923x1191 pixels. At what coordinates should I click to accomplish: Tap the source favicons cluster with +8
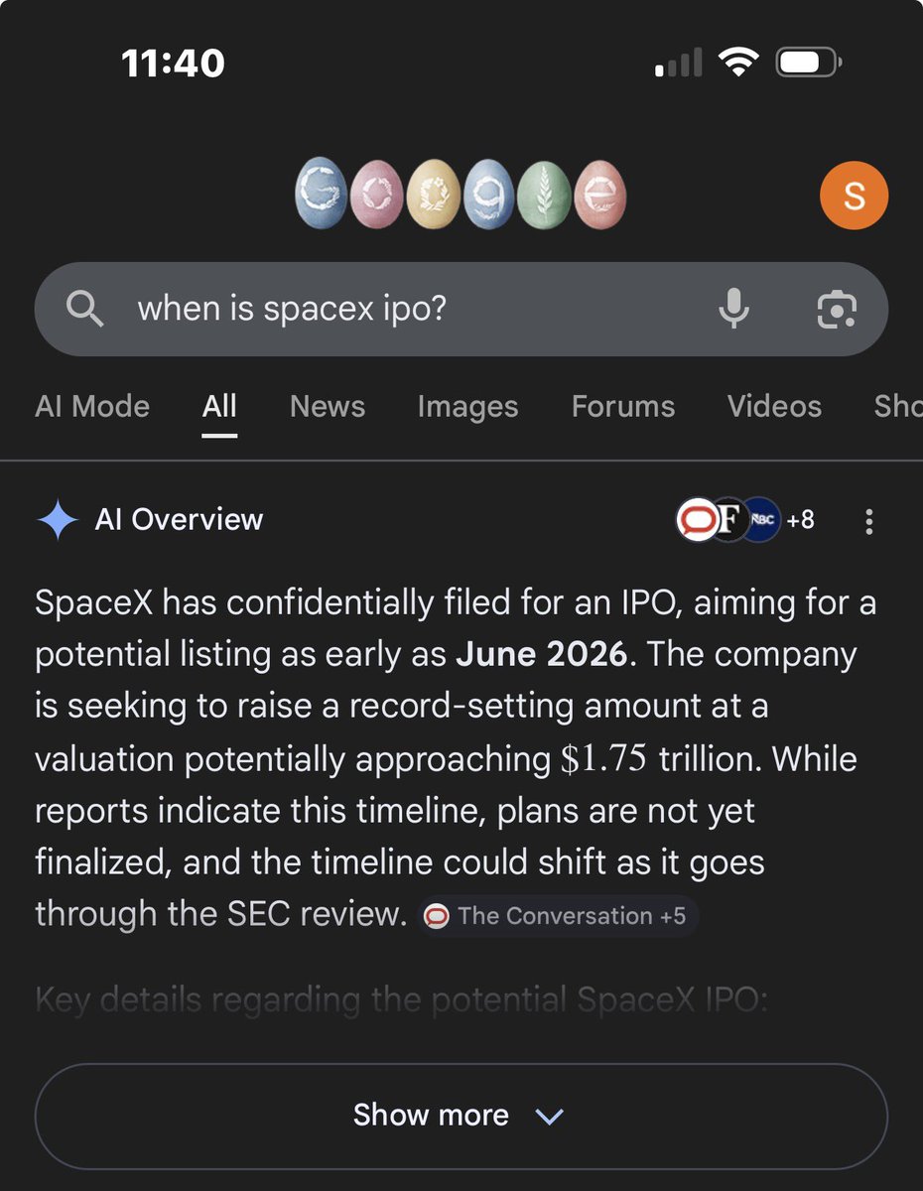coord(745,520)
